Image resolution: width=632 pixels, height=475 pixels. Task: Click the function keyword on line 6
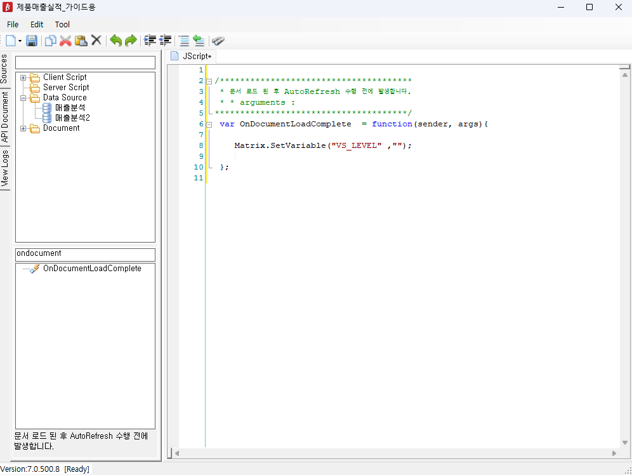click(x=392, y=124)
